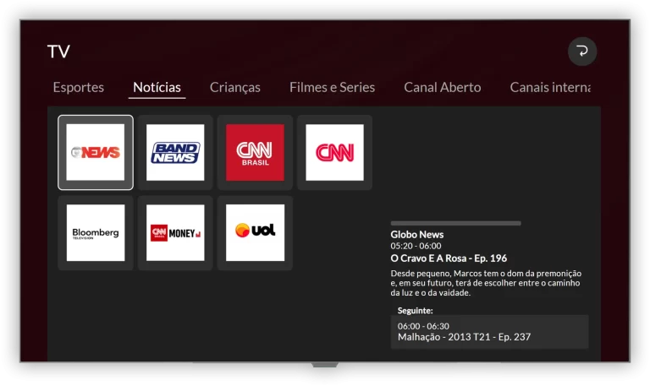Click the O Cravo E A Rosa title

pyautogui.click(x=449, y=258)
